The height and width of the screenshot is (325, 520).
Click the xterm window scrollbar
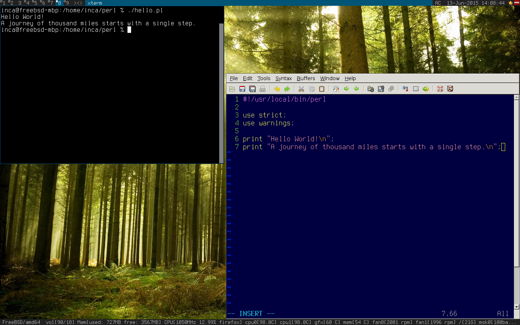(x=222, y=93)
